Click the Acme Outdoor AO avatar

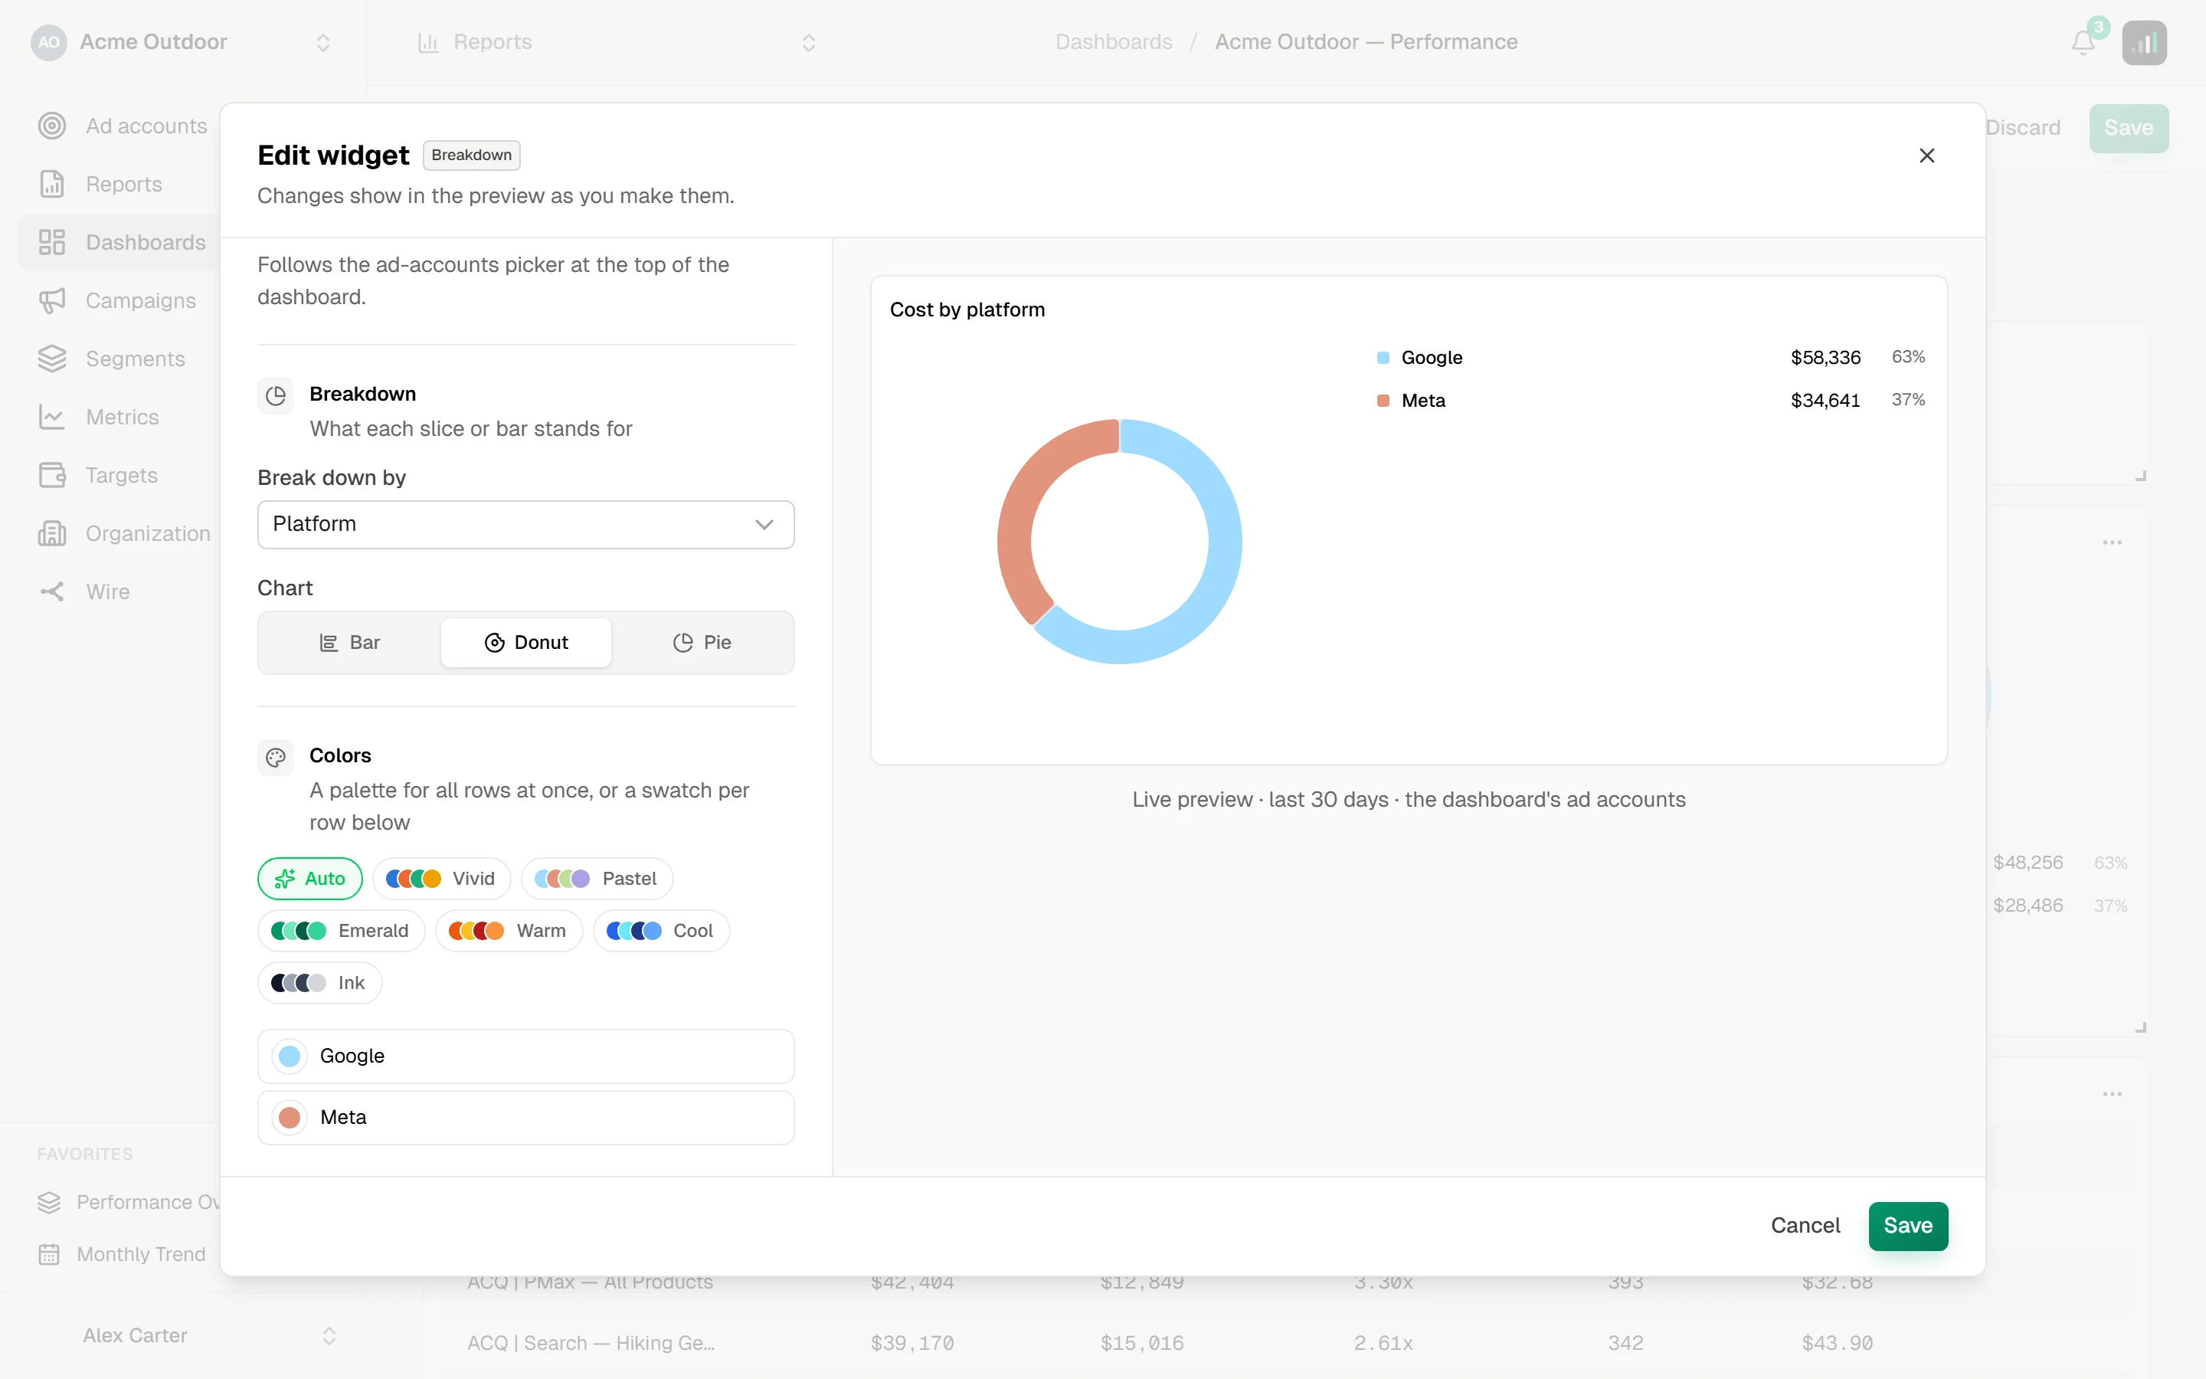[x=49, y=42]
